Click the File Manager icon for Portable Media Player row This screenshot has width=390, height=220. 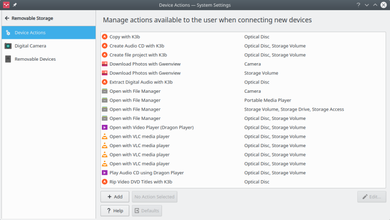104,101
